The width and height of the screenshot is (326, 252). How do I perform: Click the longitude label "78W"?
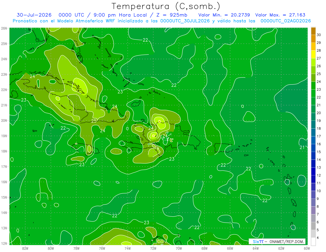76,248
